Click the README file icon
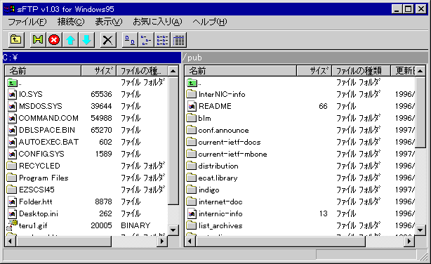Viewport: 431px width, 264px height. (192, 106)
